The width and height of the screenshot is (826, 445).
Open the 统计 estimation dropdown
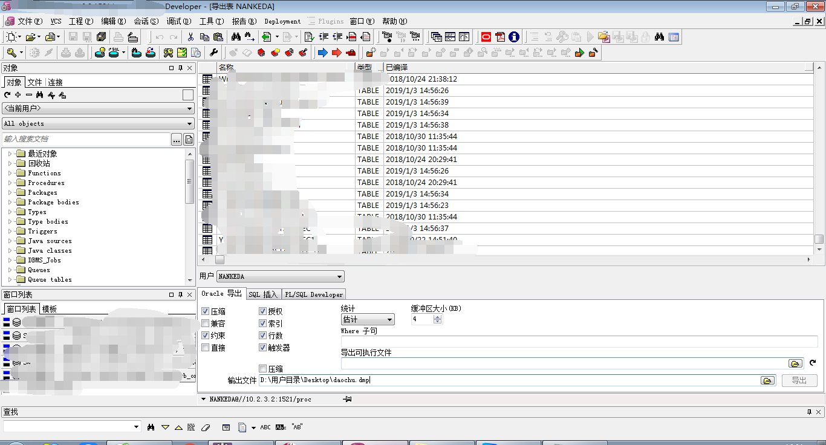pos(390,319)
